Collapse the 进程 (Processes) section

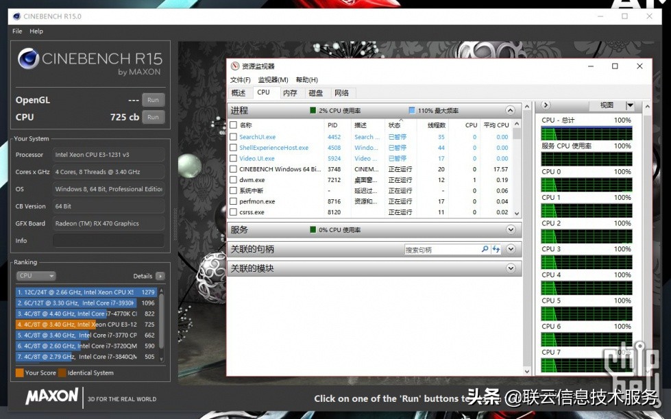pos(510,110)
